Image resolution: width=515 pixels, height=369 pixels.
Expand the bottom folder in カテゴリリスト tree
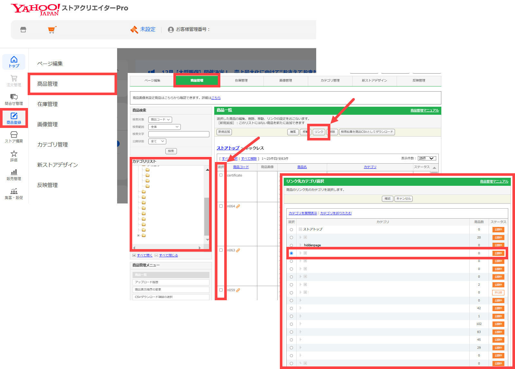click(139, 236)
